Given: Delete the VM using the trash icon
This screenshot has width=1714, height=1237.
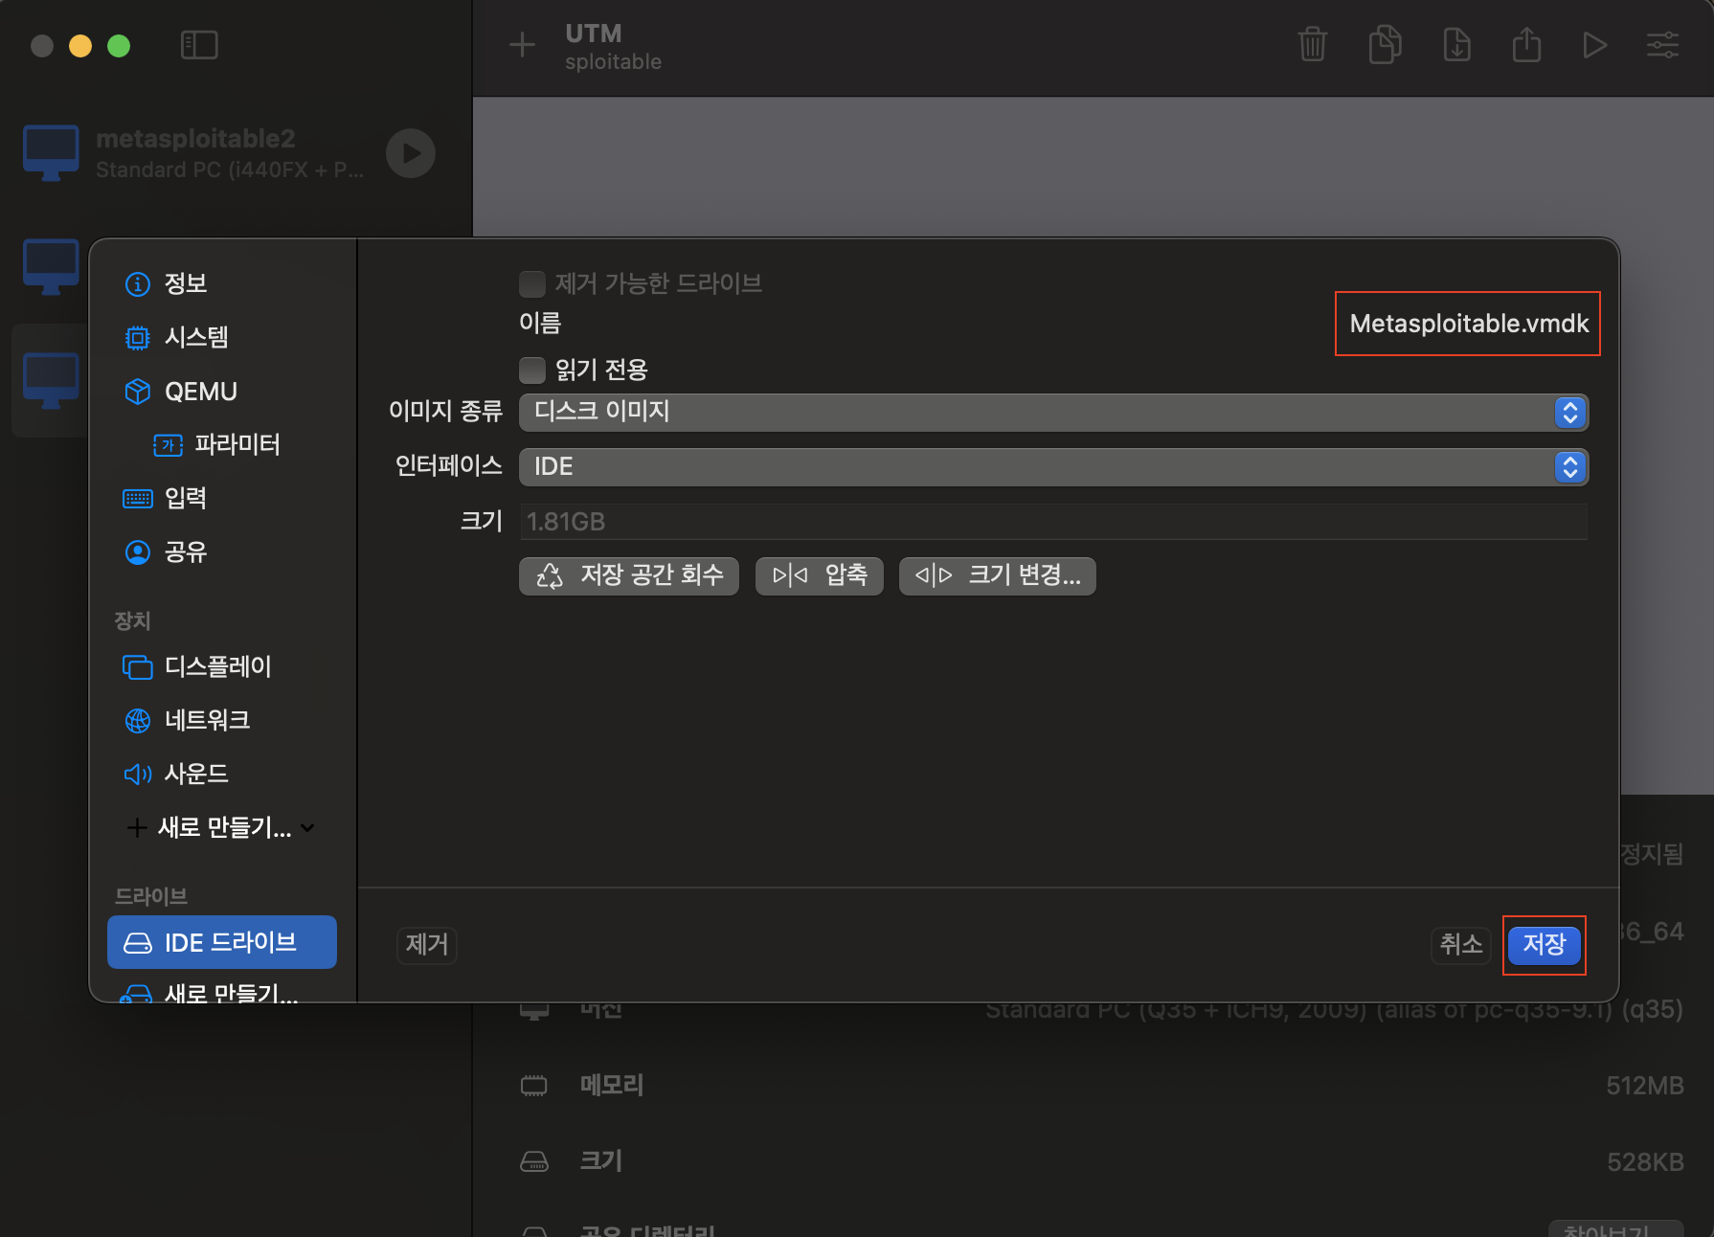Looking at the screenshot, I should click(1312, 45).
